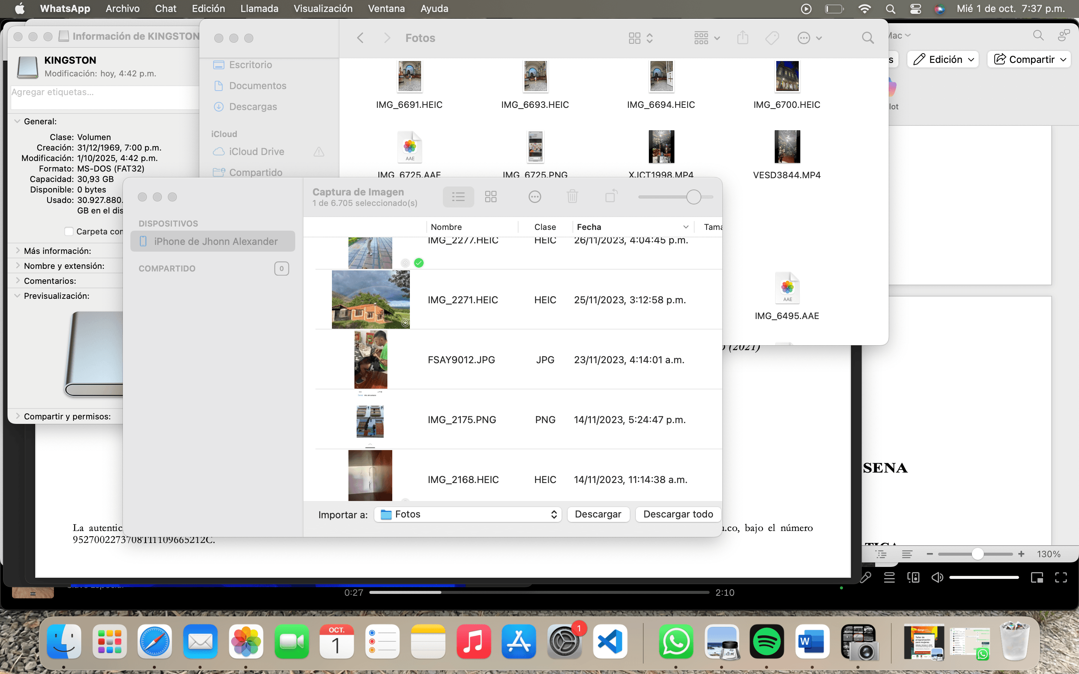This screenshot has height=674, width=1079.
Task: Click the Descargar todo button
Action: [678, 514]
